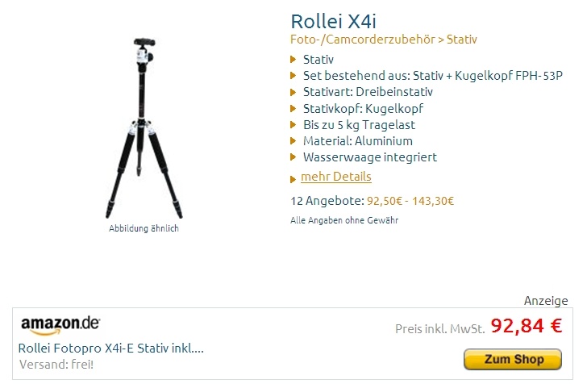Click the arrow bullet next to 'Stativkopf: Kugelkopf'

pyautogui.click(x=293, y=109)
